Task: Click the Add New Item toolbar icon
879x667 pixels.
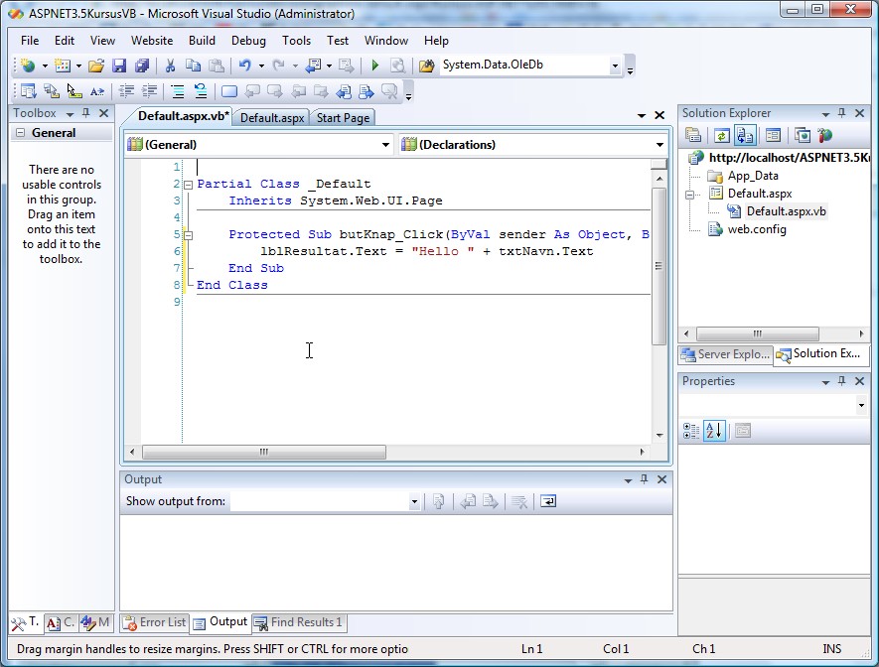Action: [x=62, y=66]
